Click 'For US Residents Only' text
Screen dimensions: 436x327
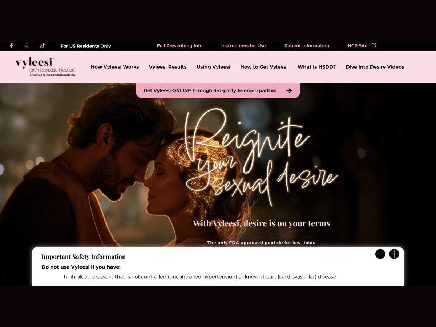coord(86,46)
